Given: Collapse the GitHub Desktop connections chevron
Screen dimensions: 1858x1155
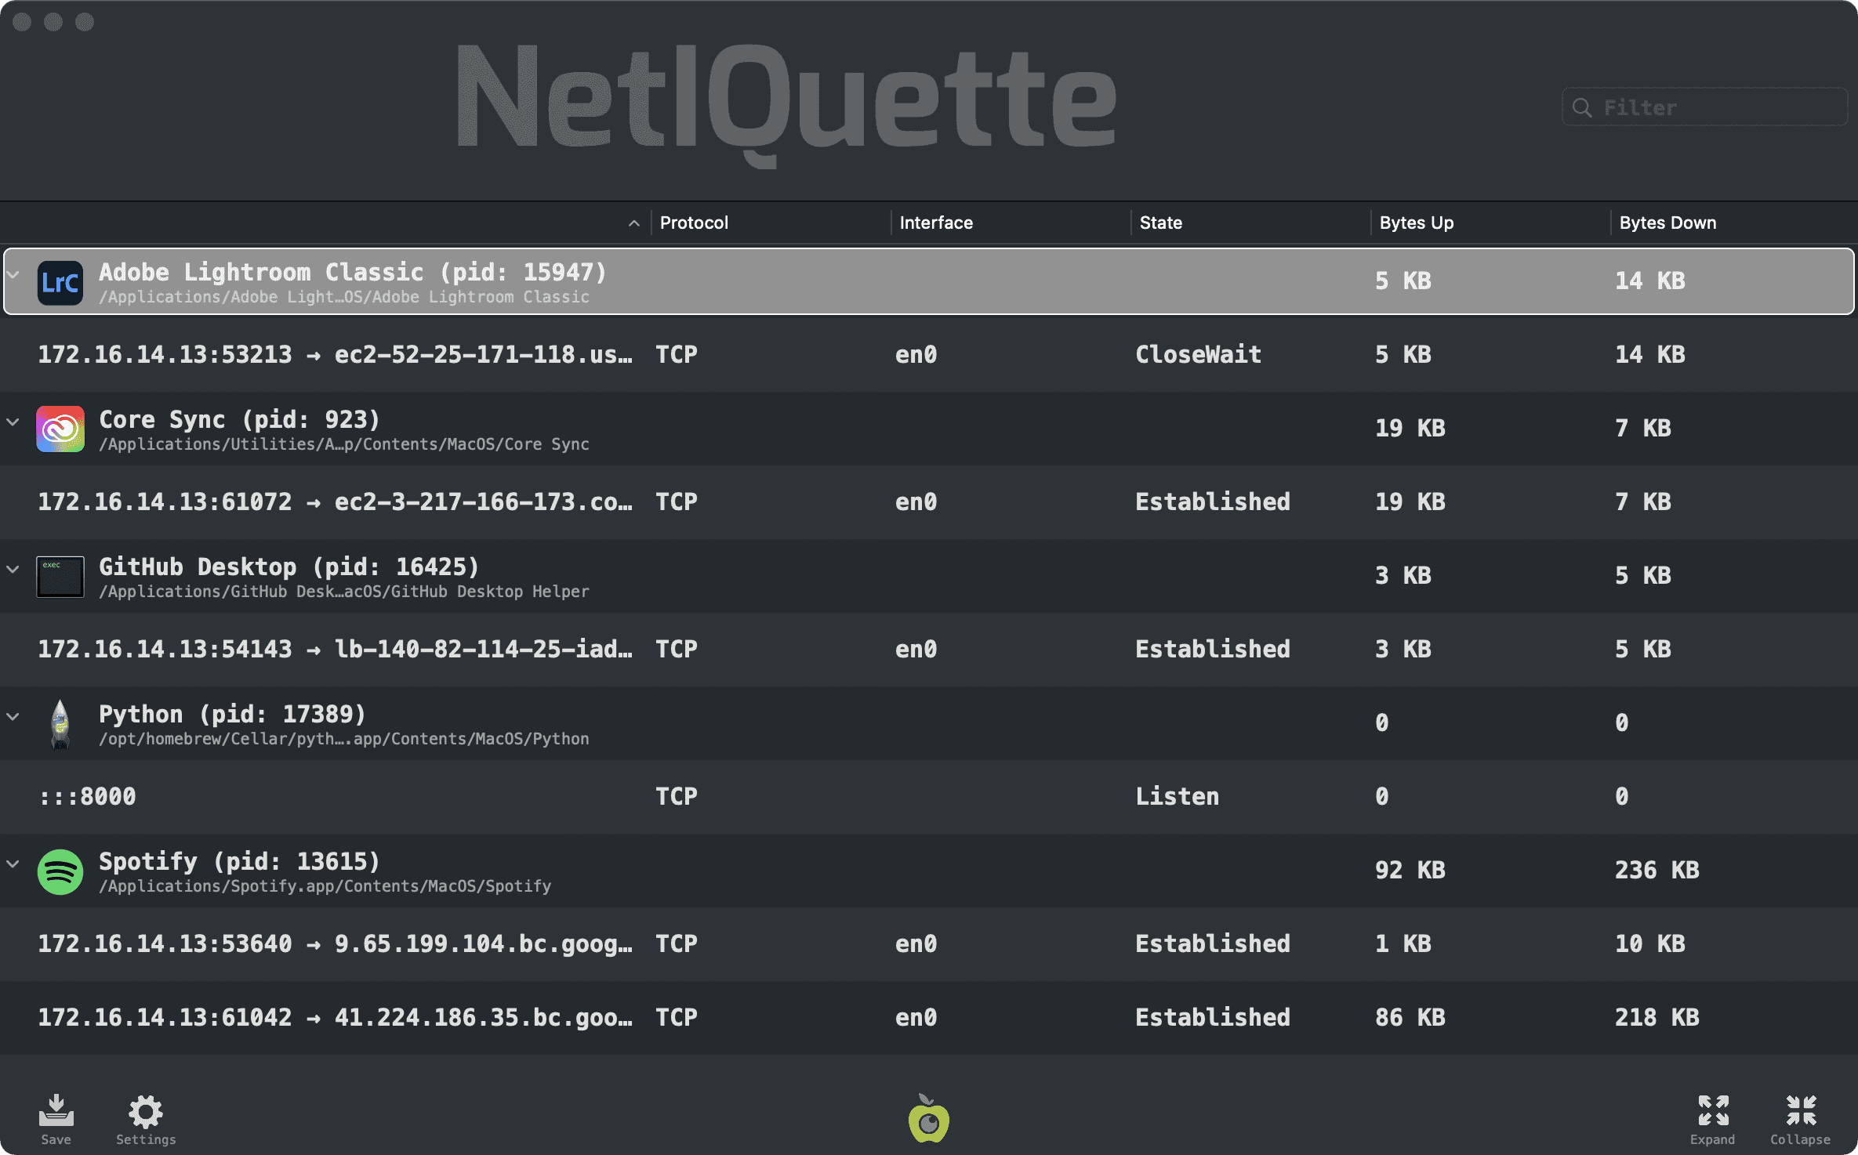Looking at the screenshot, I should click(13, 569).
